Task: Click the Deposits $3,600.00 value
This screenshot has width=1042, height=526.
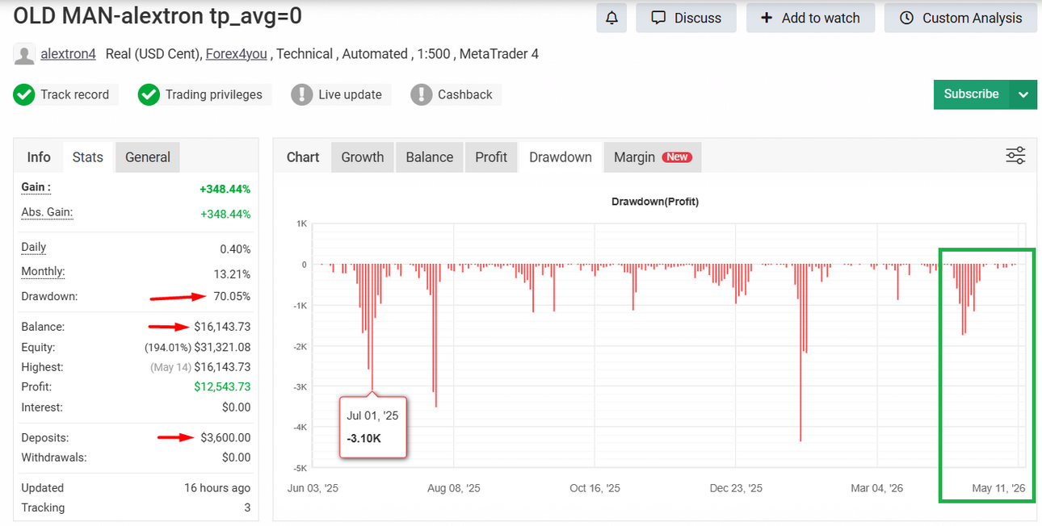Action: (x=225, y=437)
